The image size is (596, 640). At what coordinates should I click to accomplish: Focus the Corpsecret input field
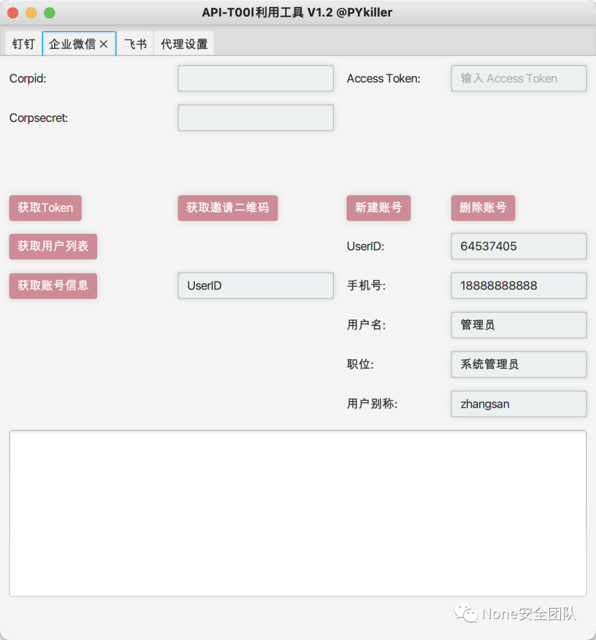click(256, 118)
